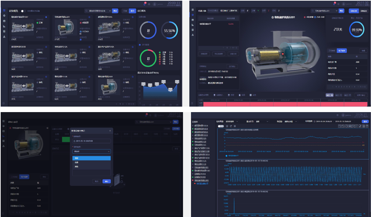Select the 保养 option in the dialog dropdown list
371x217 pixels.
(91, 162)
